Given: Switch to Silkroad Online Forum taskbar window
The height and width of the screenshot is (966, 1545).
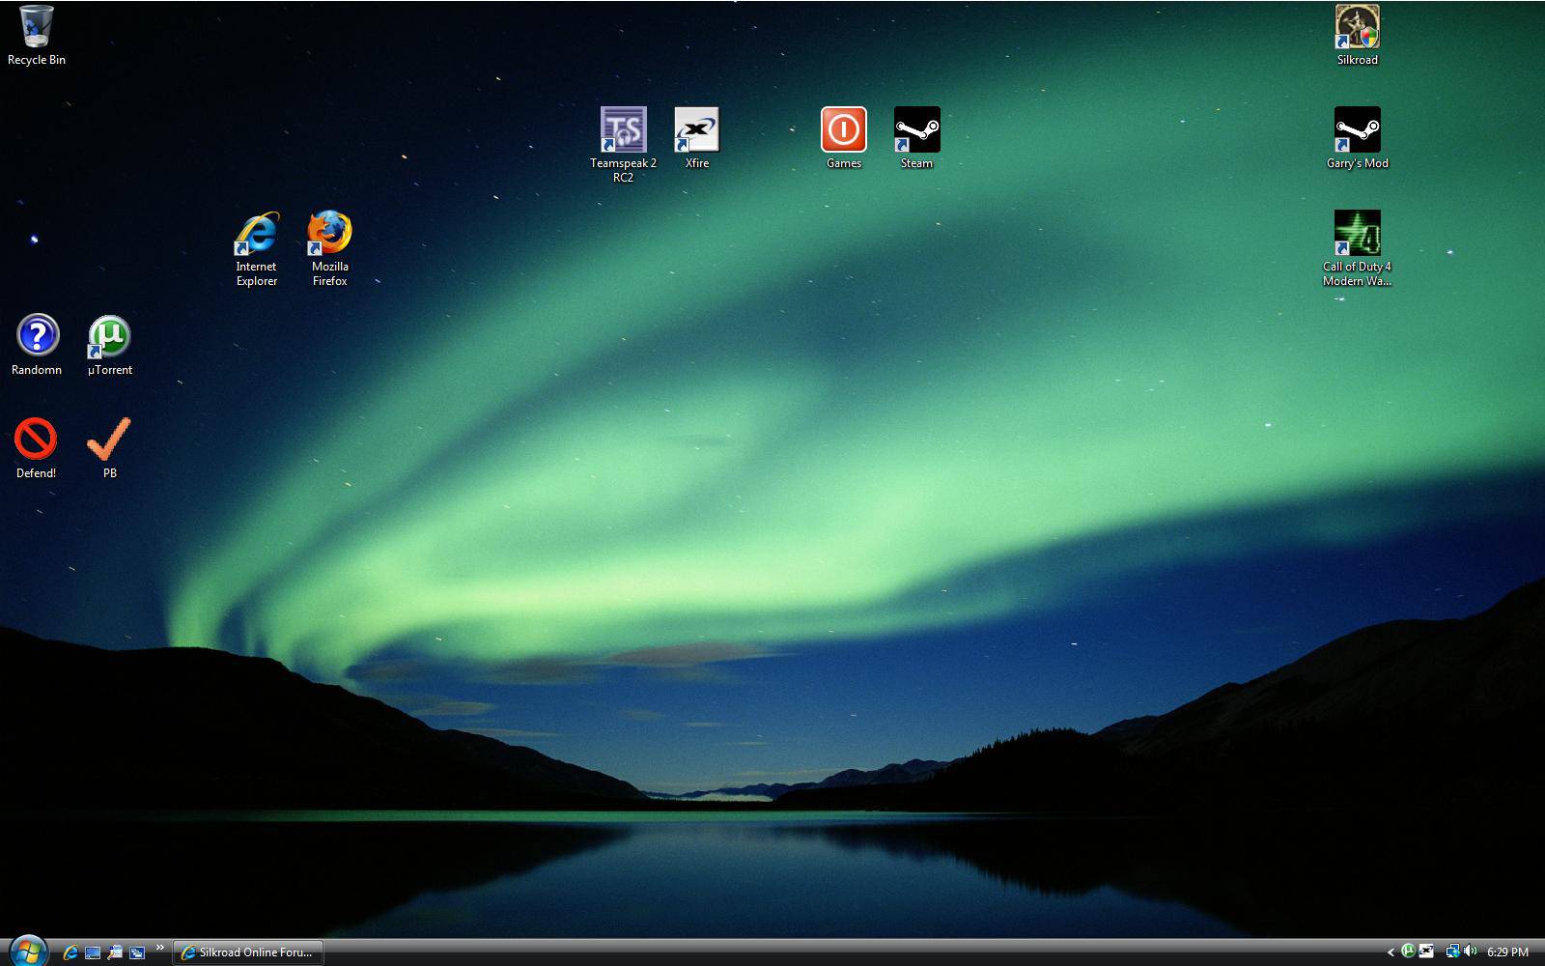Looking at the screenshot, I should pyautogui.click(x=248, y=952).
